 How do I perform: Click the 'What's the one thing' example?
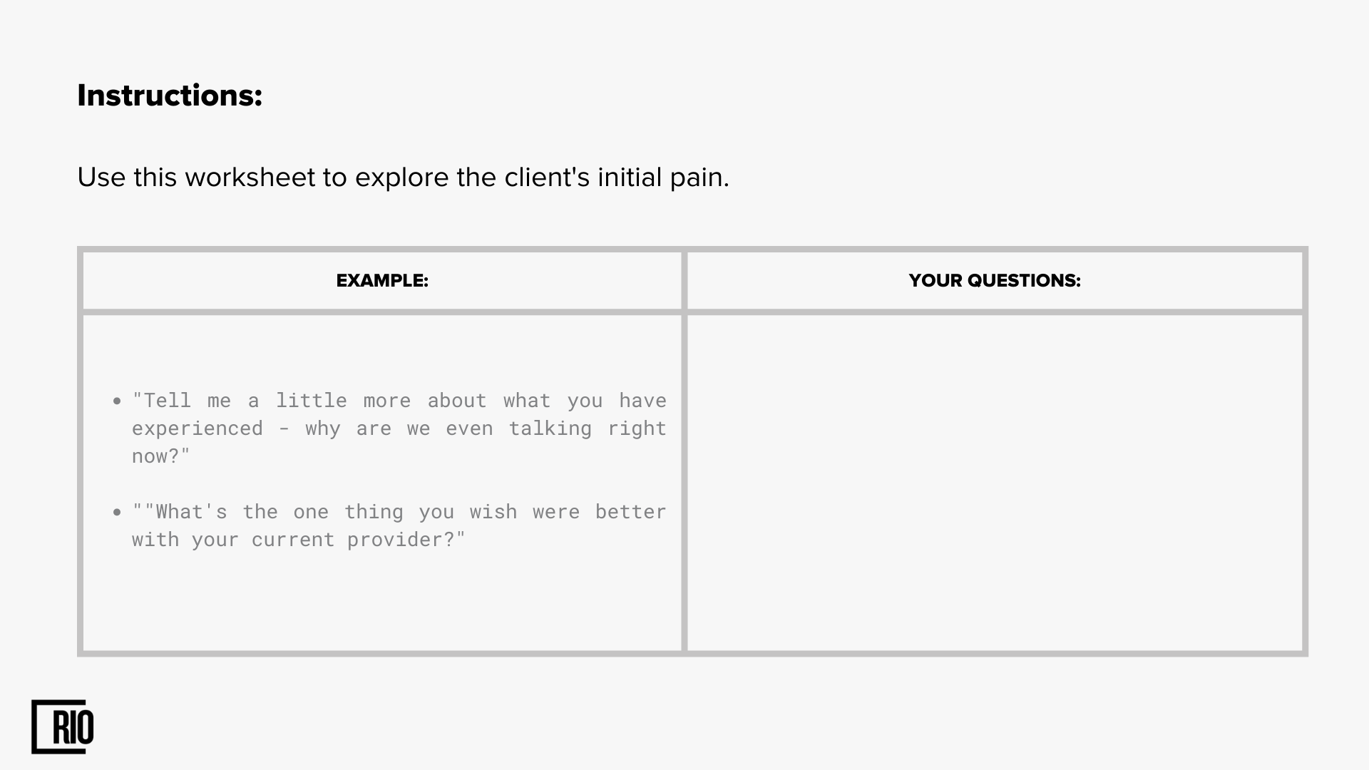pyautogui.click(x=399, y=525)
